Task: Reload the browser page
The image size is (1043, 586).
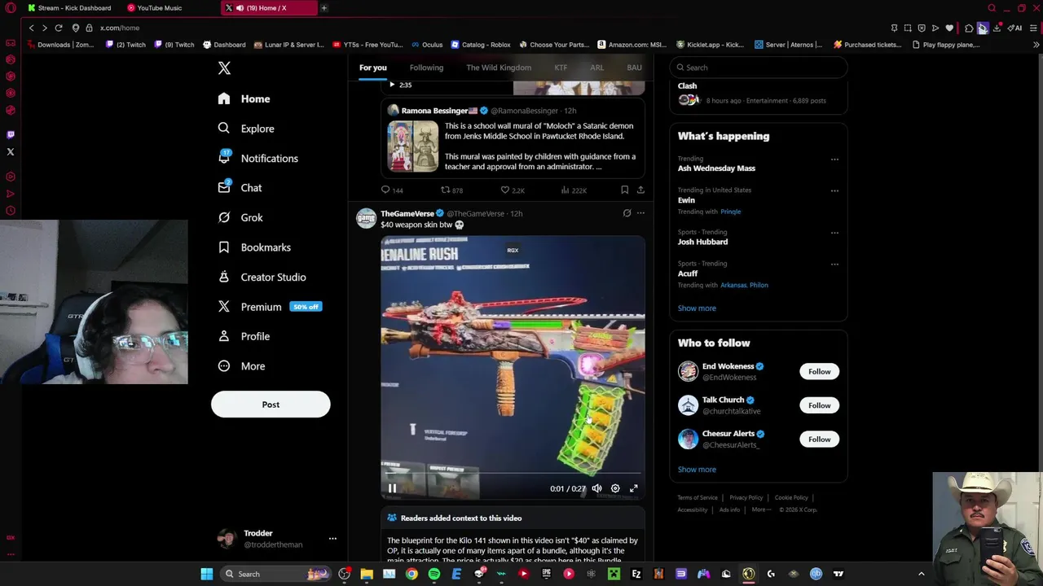Action: (59, 28)
